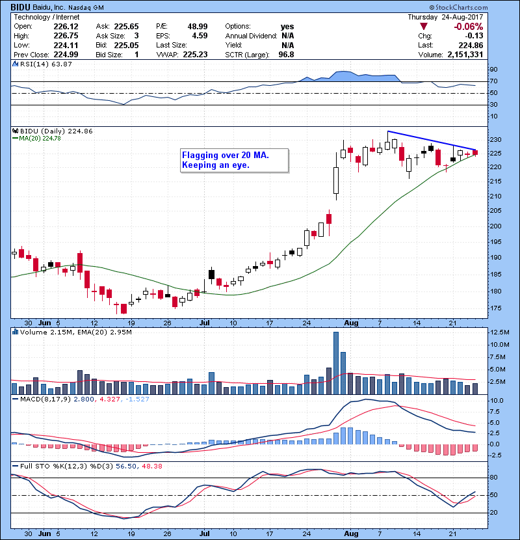Click the Annual Dividend N/A value

288,36
